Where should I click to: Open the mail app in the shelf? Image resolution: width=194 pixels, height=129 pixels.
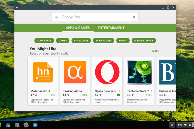click(x=8, y=125)
